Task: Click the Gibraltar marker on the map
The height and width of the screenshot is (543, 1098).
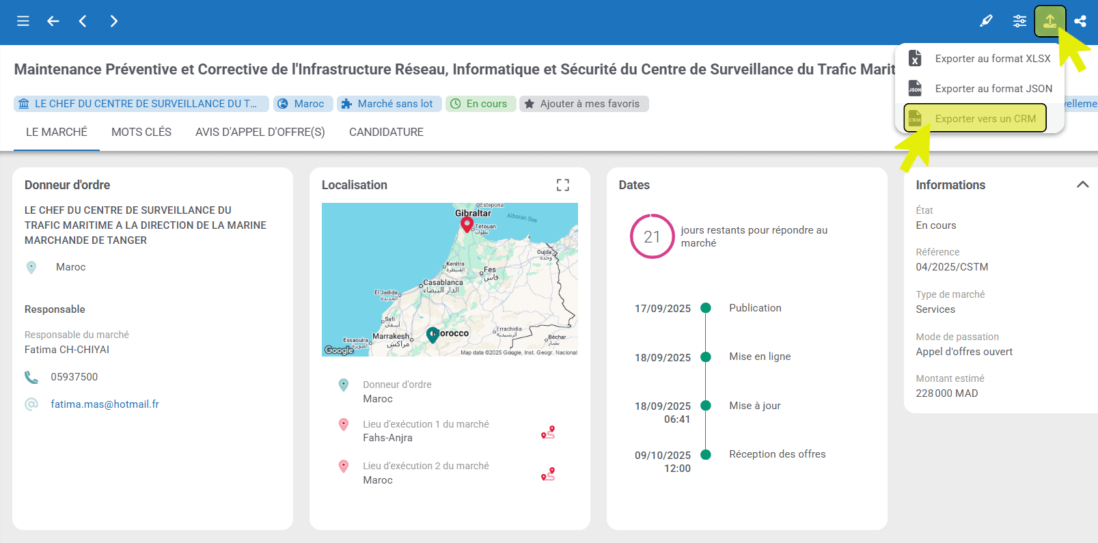Action: click(x=467, y=224)
